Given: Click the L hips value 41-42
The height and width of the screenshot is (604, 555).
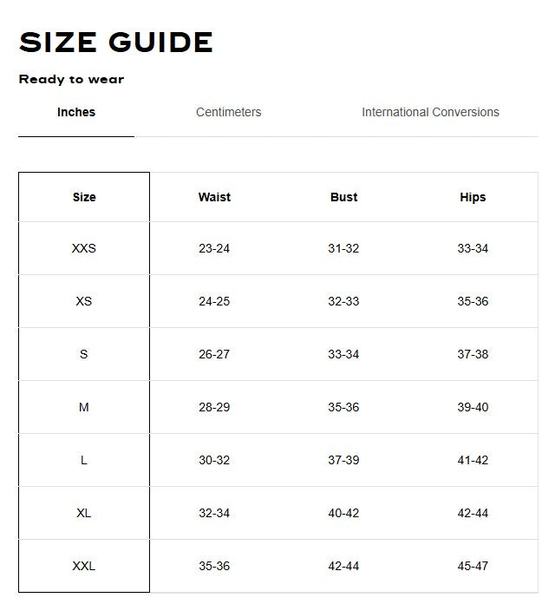Looking at the screenshot, I should [x=473, y=460].
